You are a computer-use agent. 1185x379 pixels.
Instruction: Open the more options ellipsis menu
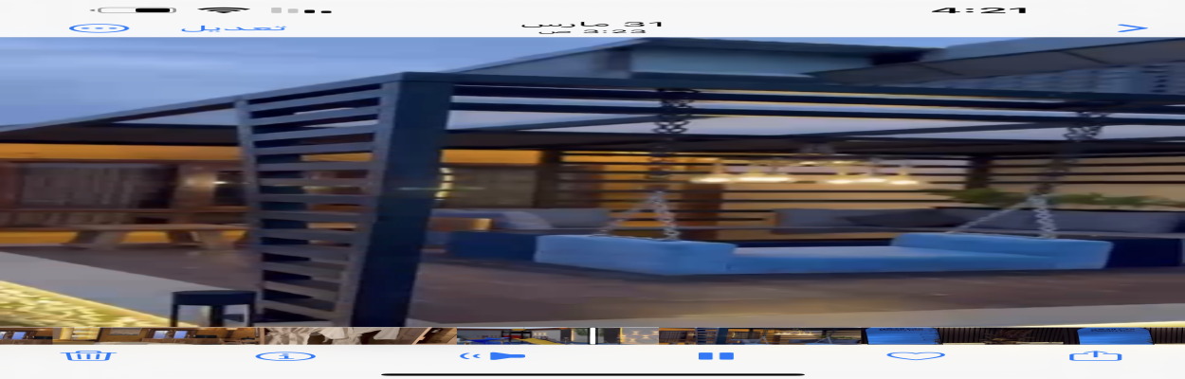(100, 27)
